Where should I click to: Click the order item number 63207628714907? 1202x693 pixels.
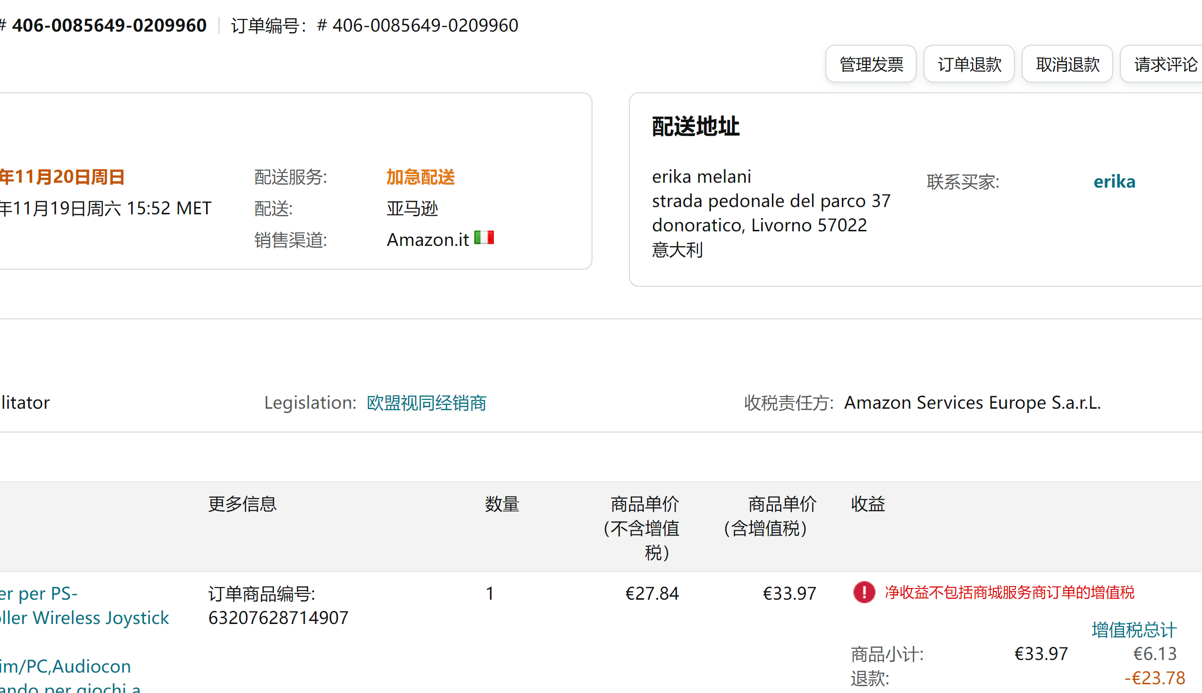[x=278, y=618]
